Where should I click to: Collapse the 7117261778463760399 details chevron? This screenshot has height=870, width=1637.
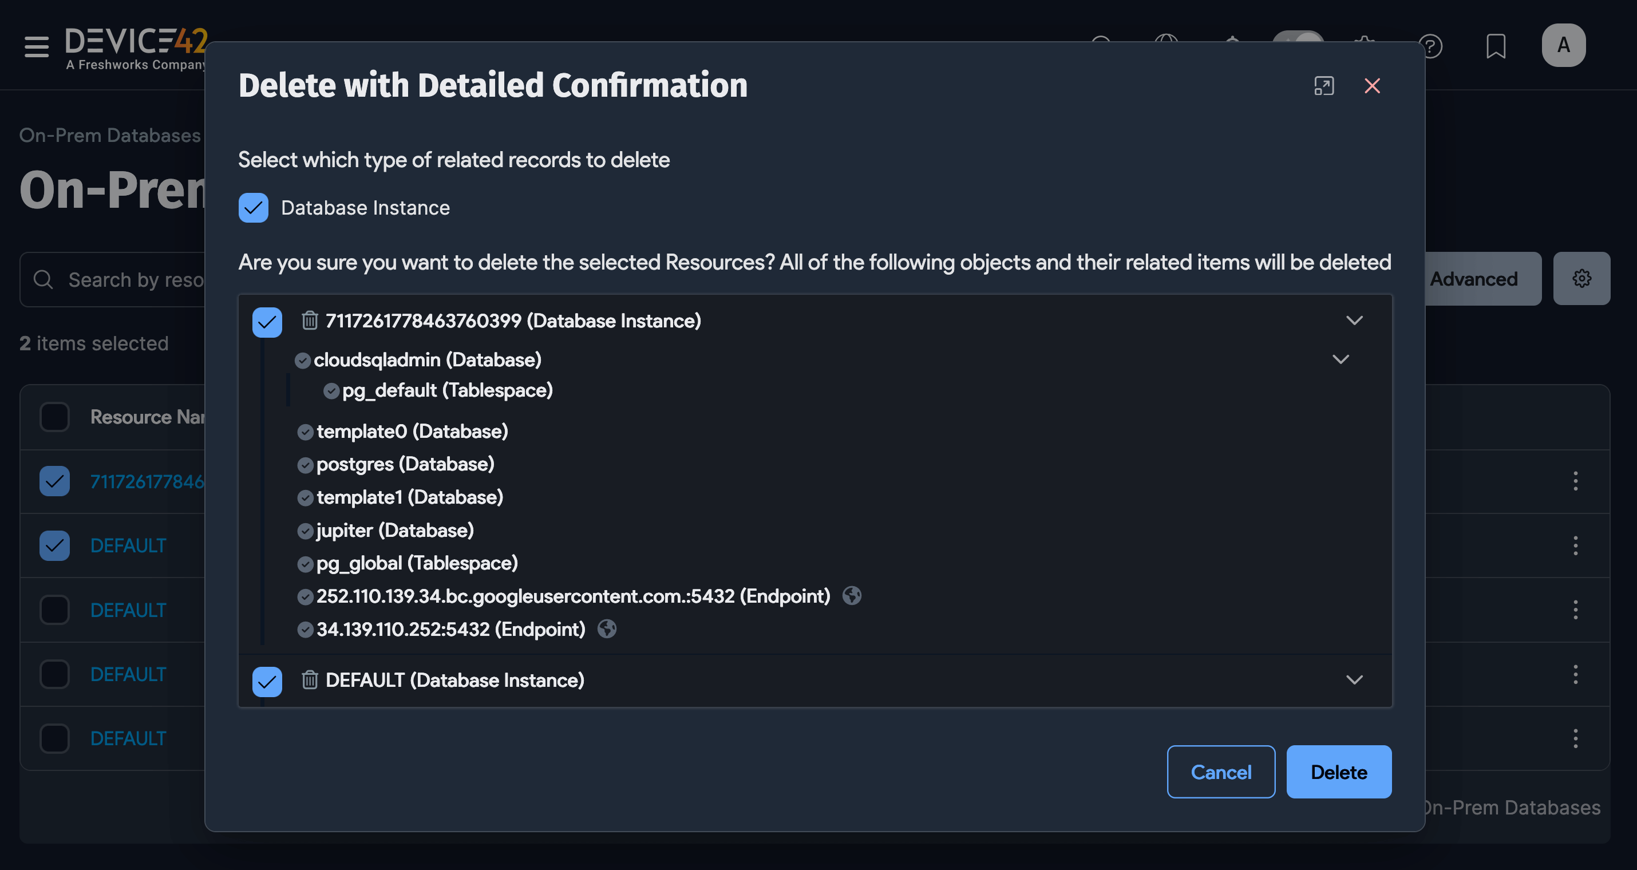pos(1355,321)
